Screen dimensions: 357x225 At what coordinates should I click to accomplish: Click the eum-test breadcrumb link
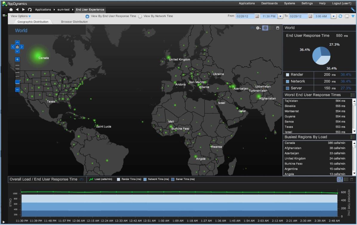[63, 10]
